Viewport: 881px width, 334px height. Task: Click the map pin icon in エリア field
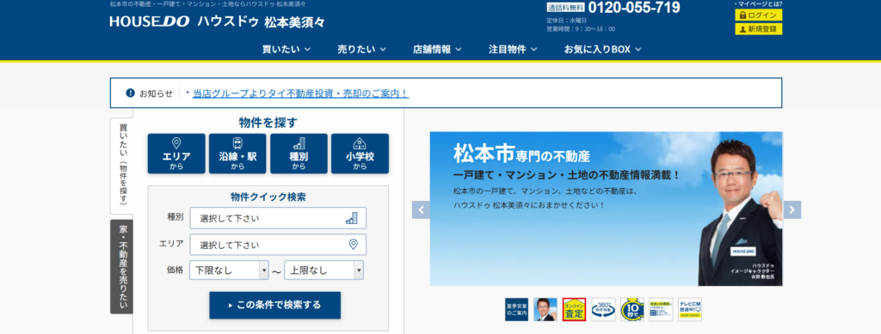coord(354,245)
